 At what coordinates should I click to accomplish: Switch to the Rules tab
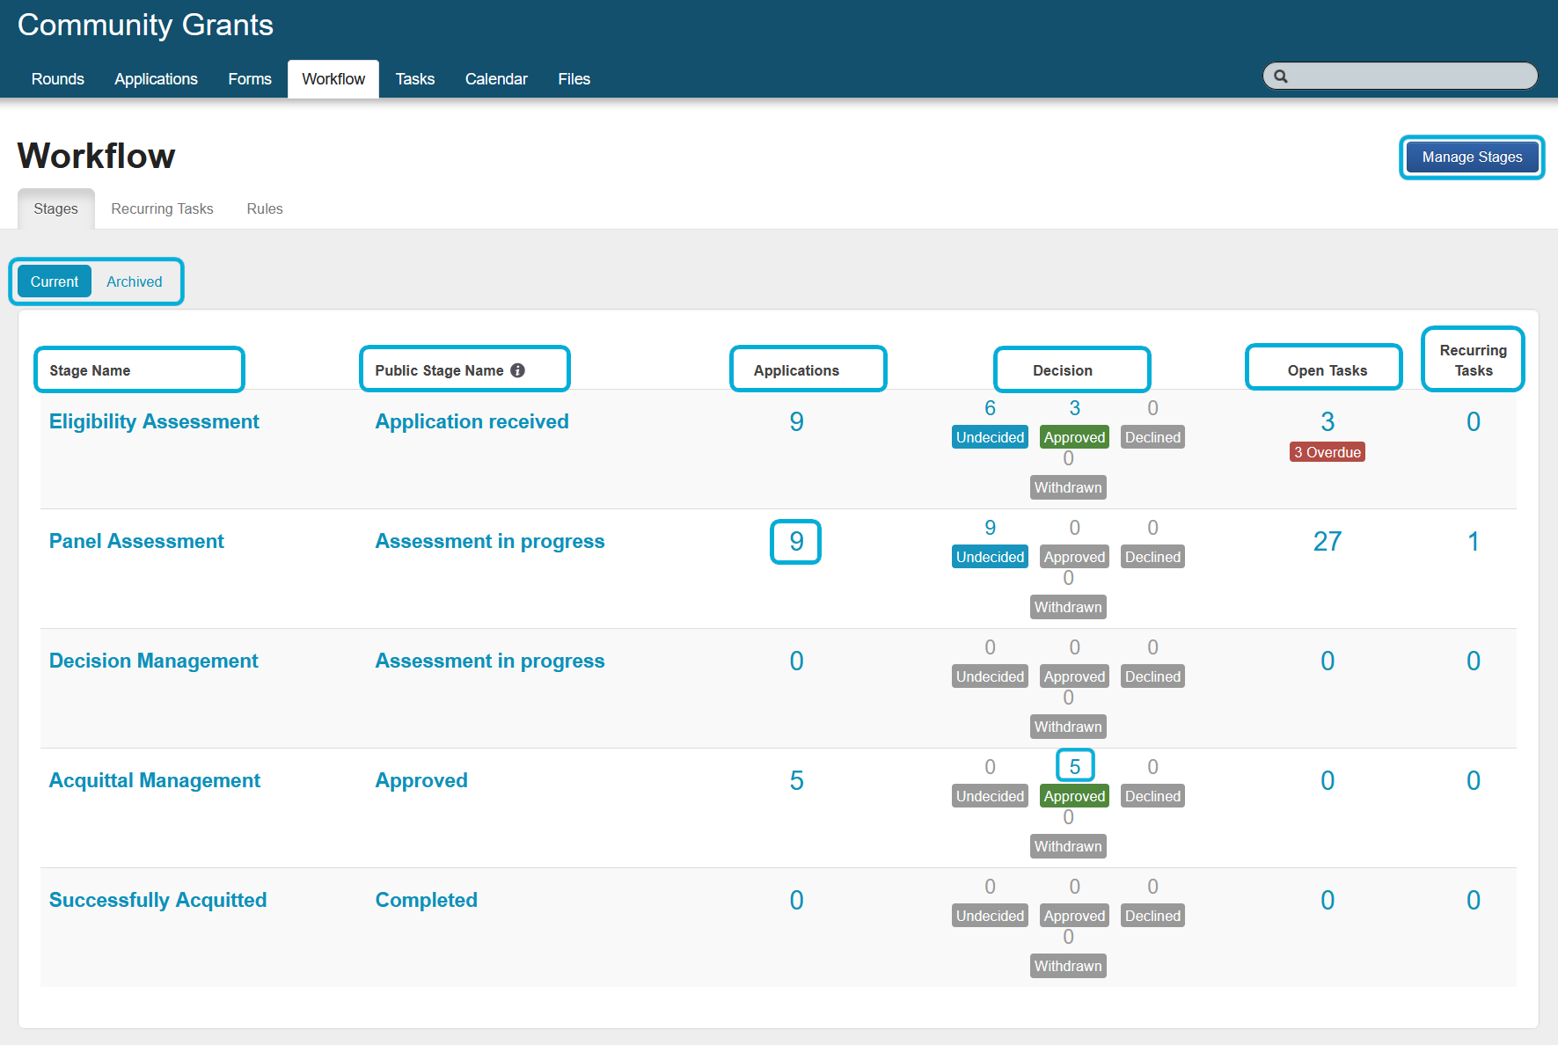click(265, 208)
